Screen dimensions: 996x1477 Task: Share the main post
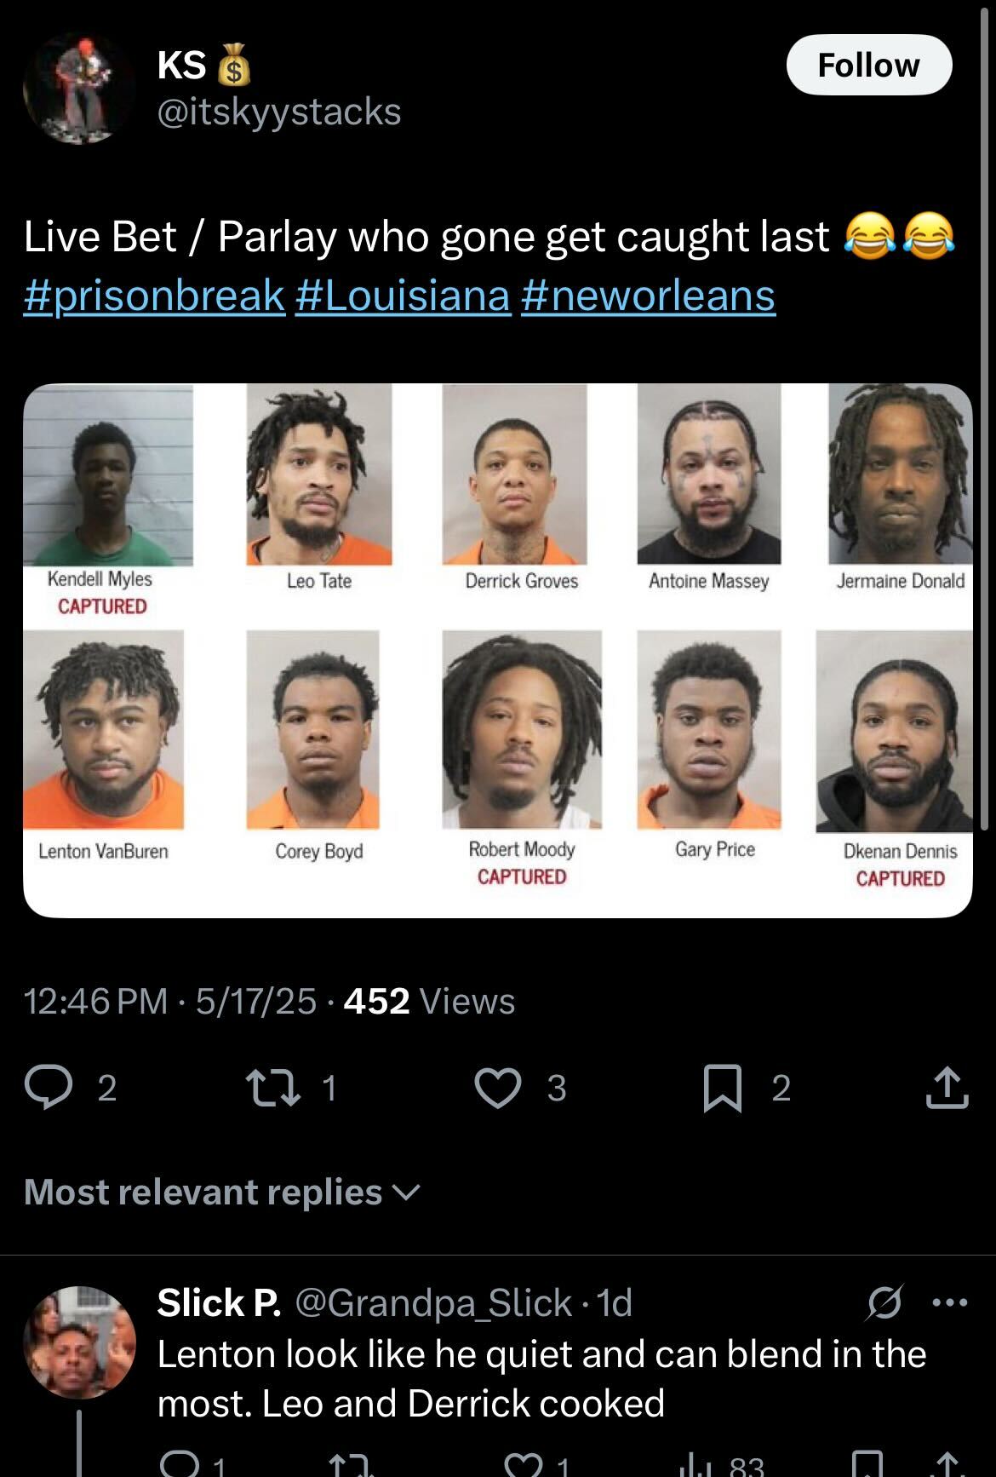(x=947, y=1088)
